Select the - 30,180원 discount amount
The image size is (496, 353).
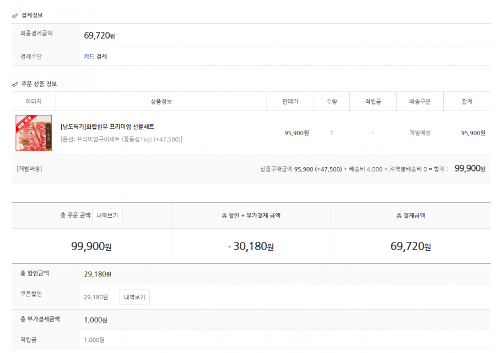point(251,246)
